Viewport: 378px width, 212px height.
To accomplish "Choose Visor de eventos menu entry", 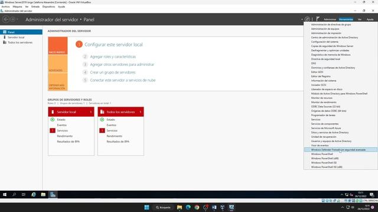I will tap(320, 145).
